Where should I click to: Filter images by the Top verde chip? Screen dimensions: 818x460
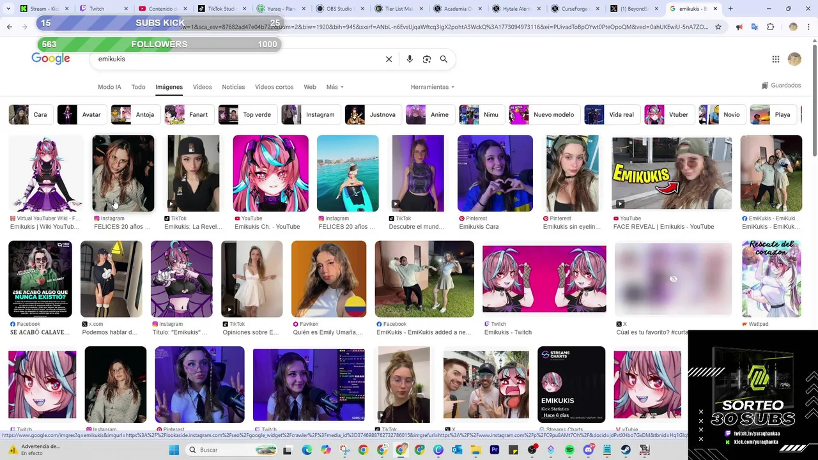(247, 114)
